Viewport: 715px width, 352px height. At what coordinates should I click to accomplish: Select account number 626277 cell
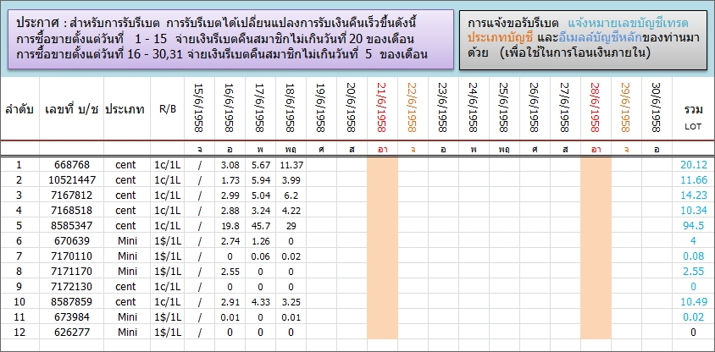click(x=72, y=333)
